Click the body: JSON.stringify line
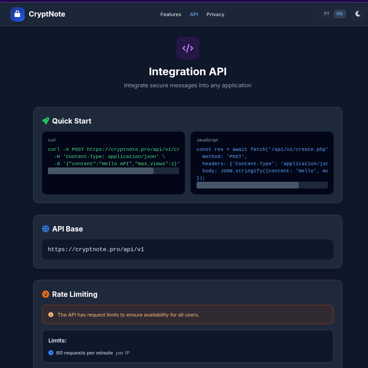 (x=265, y=171)
